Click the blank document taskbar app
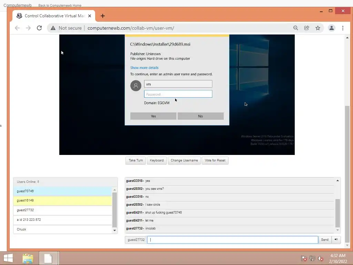Viewport: 353px width, 265px height. [48, 258]
